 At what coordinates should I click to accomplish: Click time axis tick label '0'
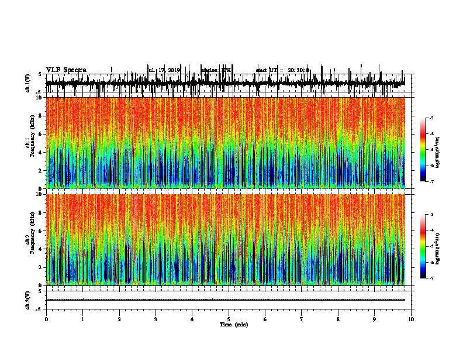click(x=46, y=319)
